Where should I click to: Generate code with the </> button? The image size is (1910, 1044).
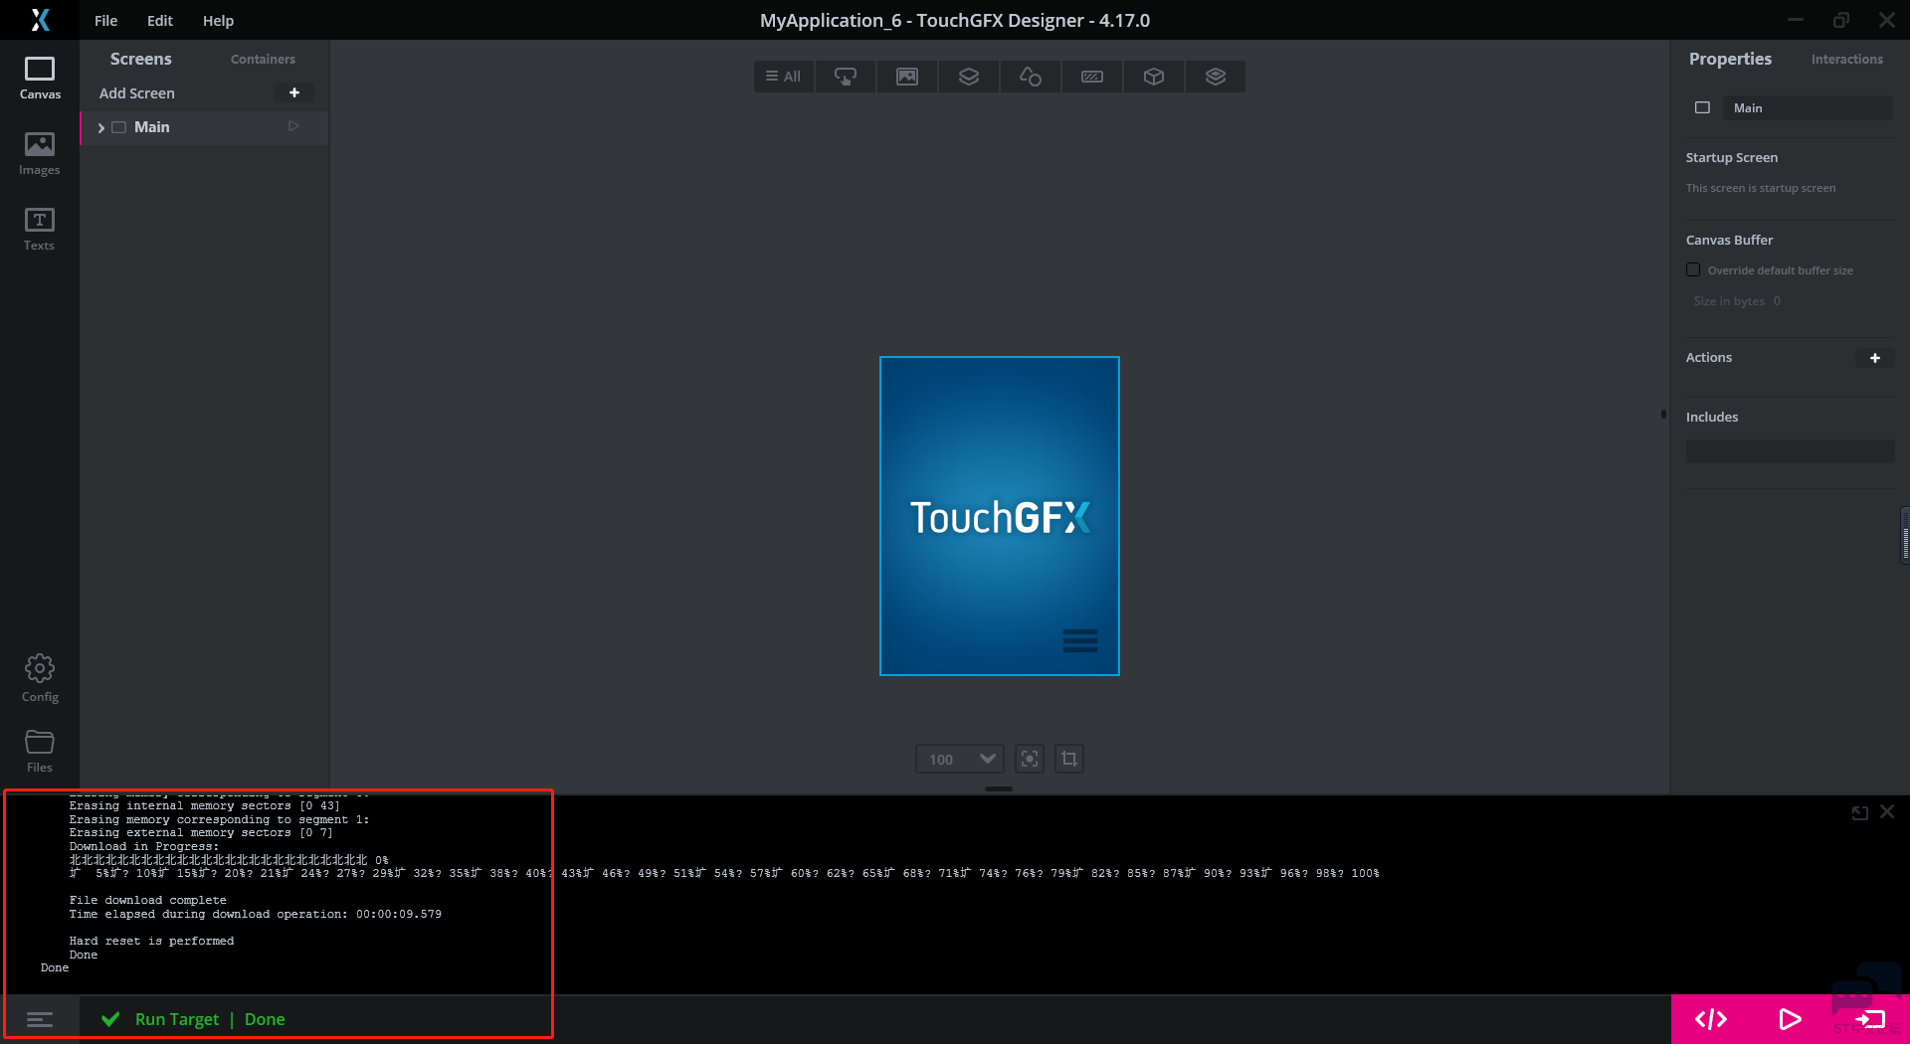click(1711, 1019)
